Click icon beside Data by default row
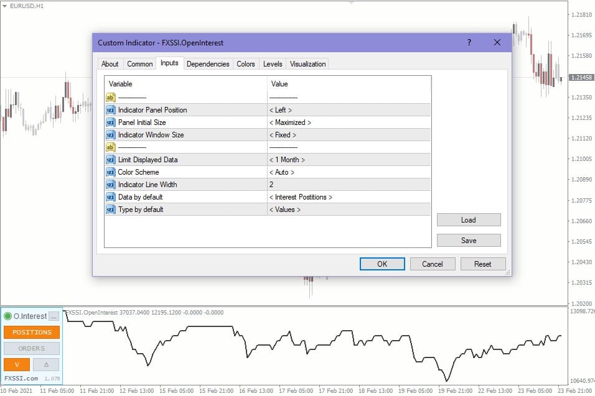 point(110,197)
